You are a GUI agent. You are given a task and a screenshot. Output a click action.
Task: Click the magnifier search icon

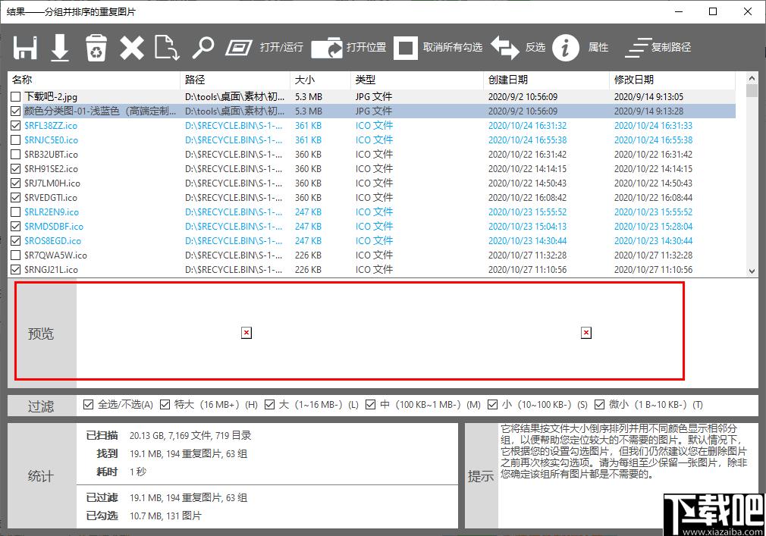tap(202, 47)
